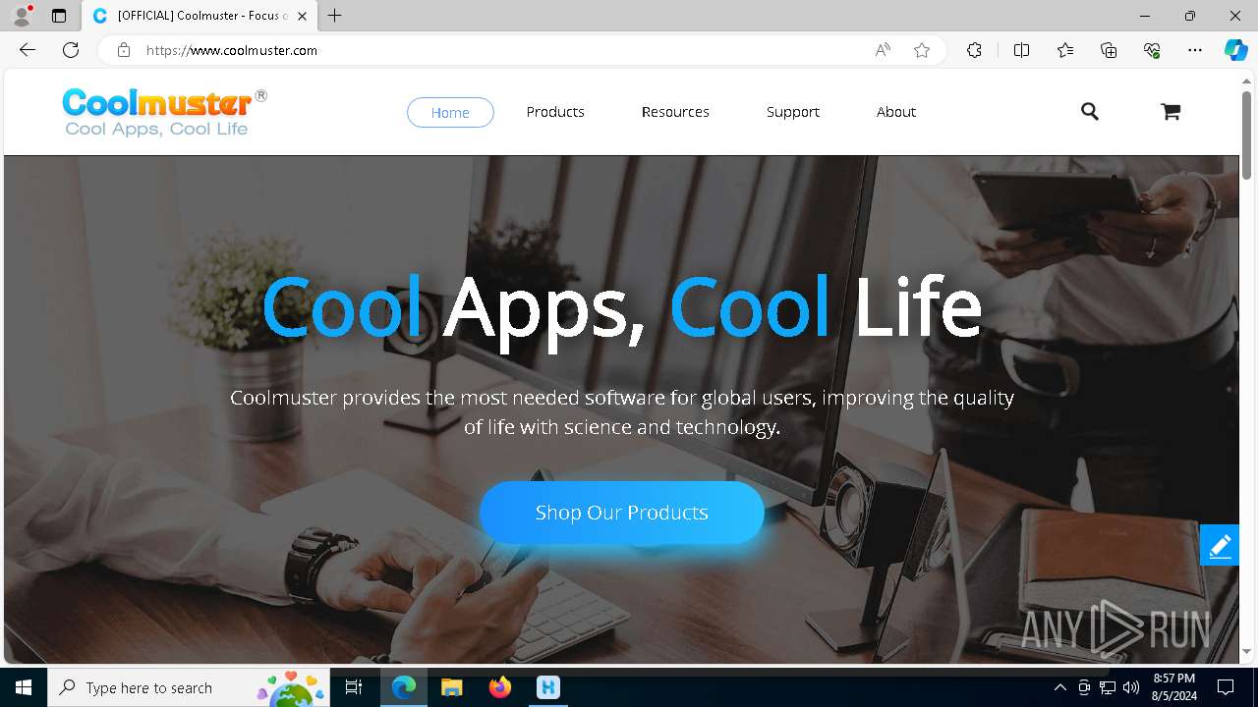
Task: Select the [OFFICIAL] Coolmuster browser tab
Action: pos(200,16)
